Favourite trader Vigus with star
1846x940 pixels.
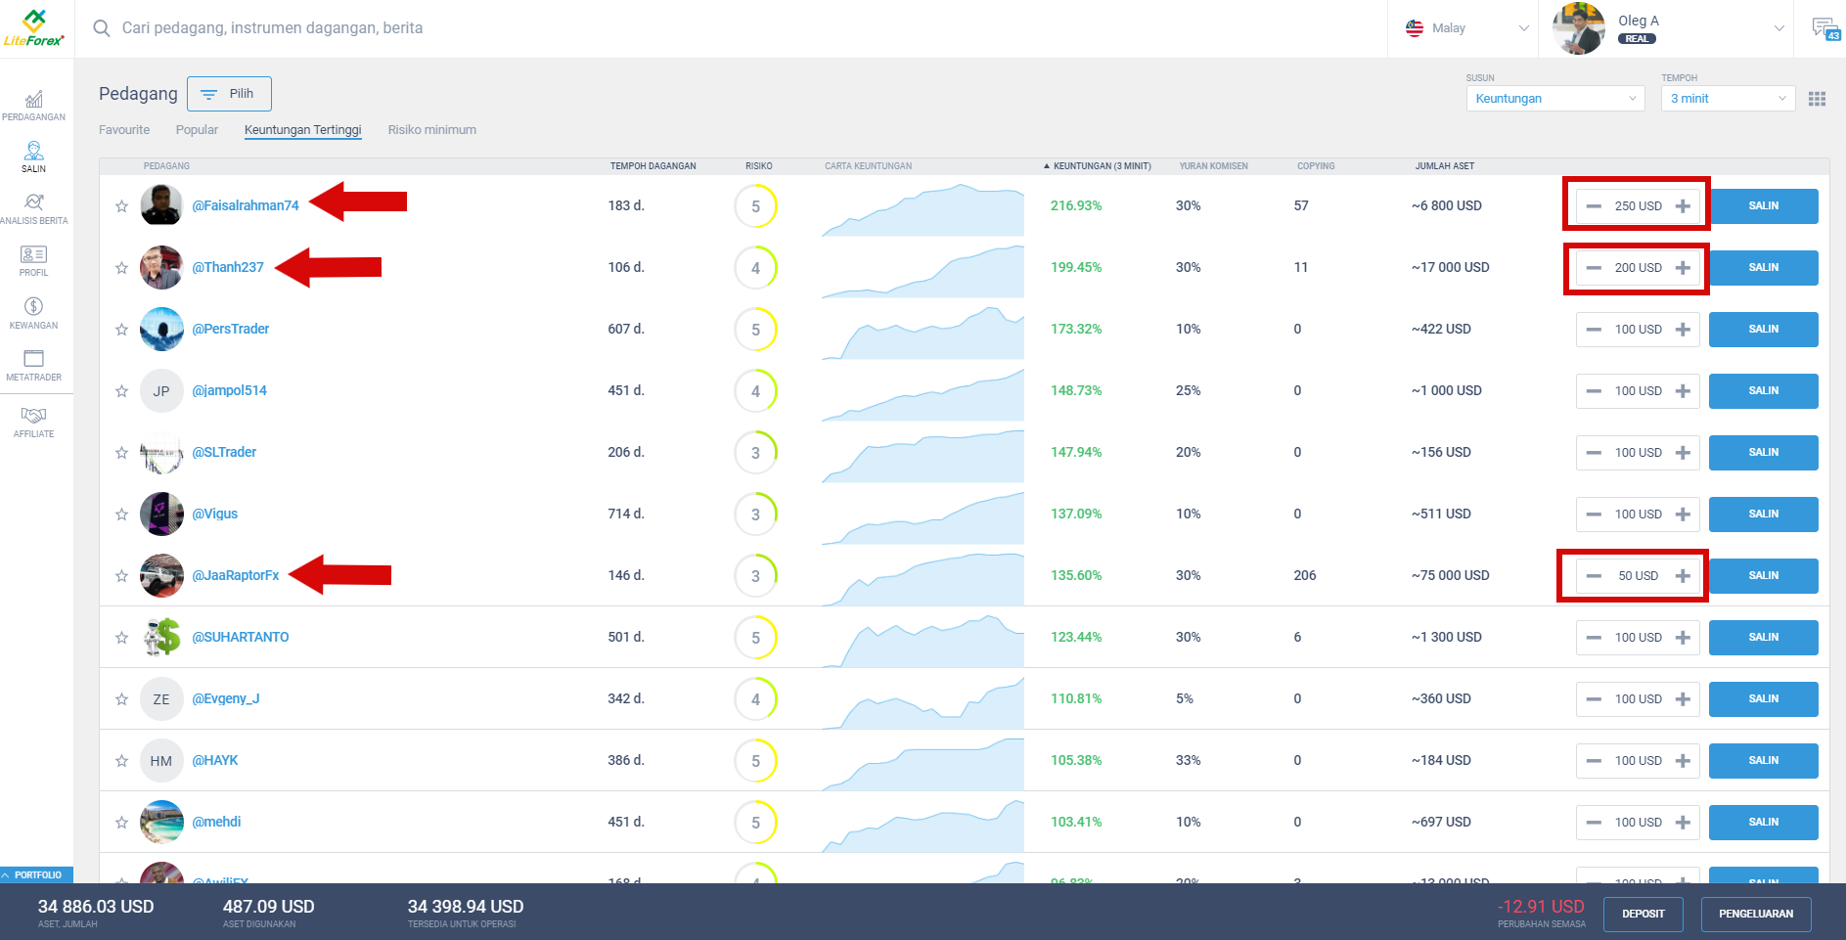[x=121, y=515]
